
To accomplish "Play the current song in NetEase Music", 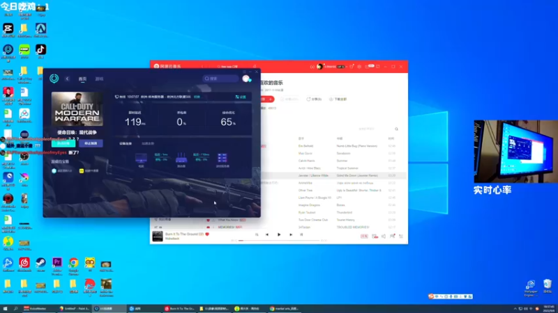I will [279, 234].
